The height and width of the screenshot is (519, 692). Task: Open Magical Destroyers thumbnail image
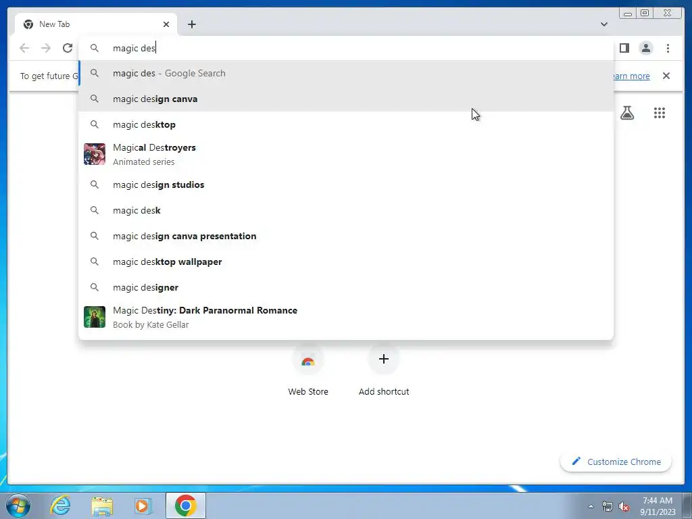click(x=95, y=154)
